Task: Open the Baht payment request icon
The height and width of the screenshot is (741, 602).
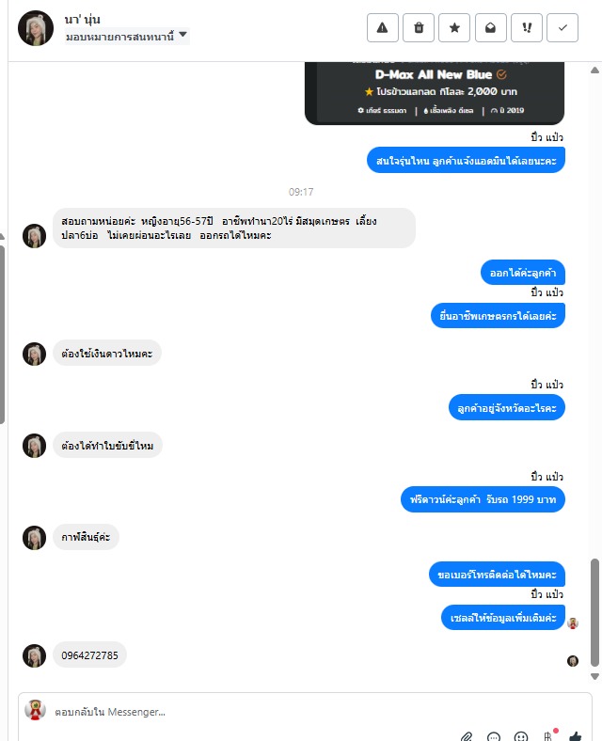Action: click(x=548, y=735)
